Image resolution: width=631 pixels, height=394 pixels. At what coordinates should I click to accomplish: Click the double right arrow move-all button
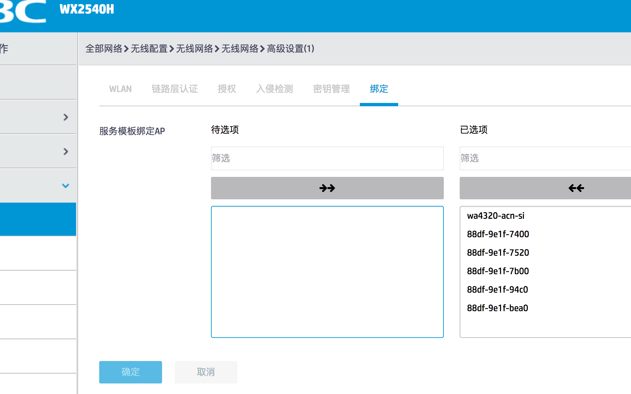click(327, 188)
